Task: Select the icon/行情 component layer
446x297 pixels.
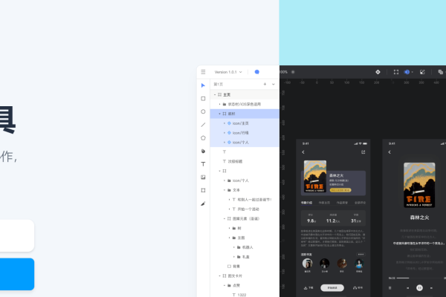Action: click(245, 133)
